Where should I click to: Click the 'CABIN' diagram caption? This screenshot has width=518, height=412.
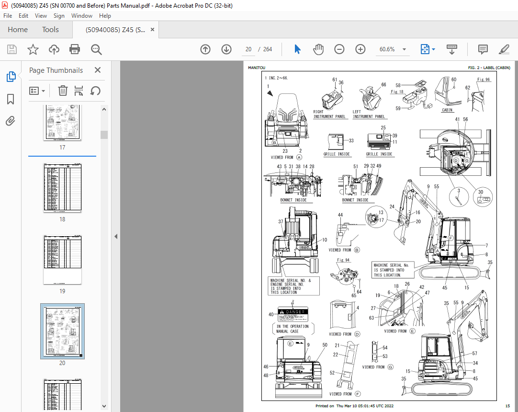pyautogui.click(x=447, y=110)
